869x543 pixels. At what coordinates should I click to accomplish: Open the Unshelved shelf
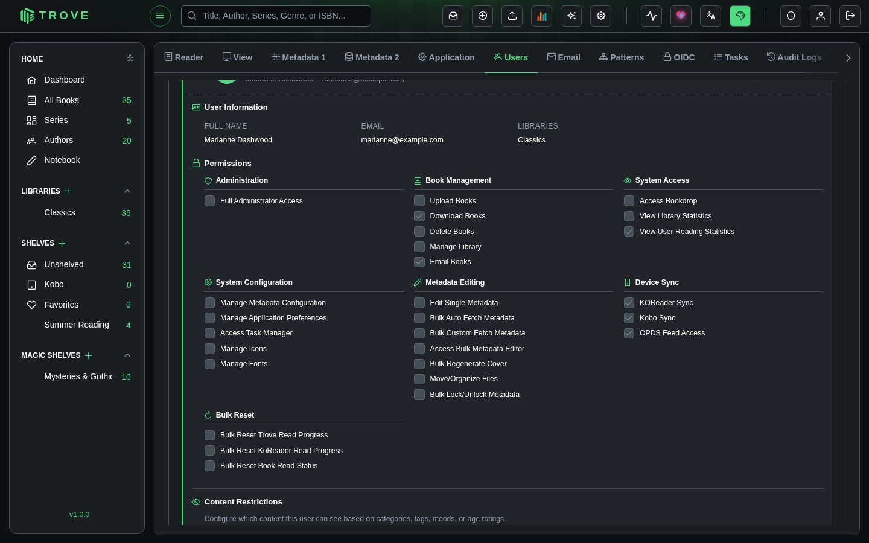pos(77,264)
